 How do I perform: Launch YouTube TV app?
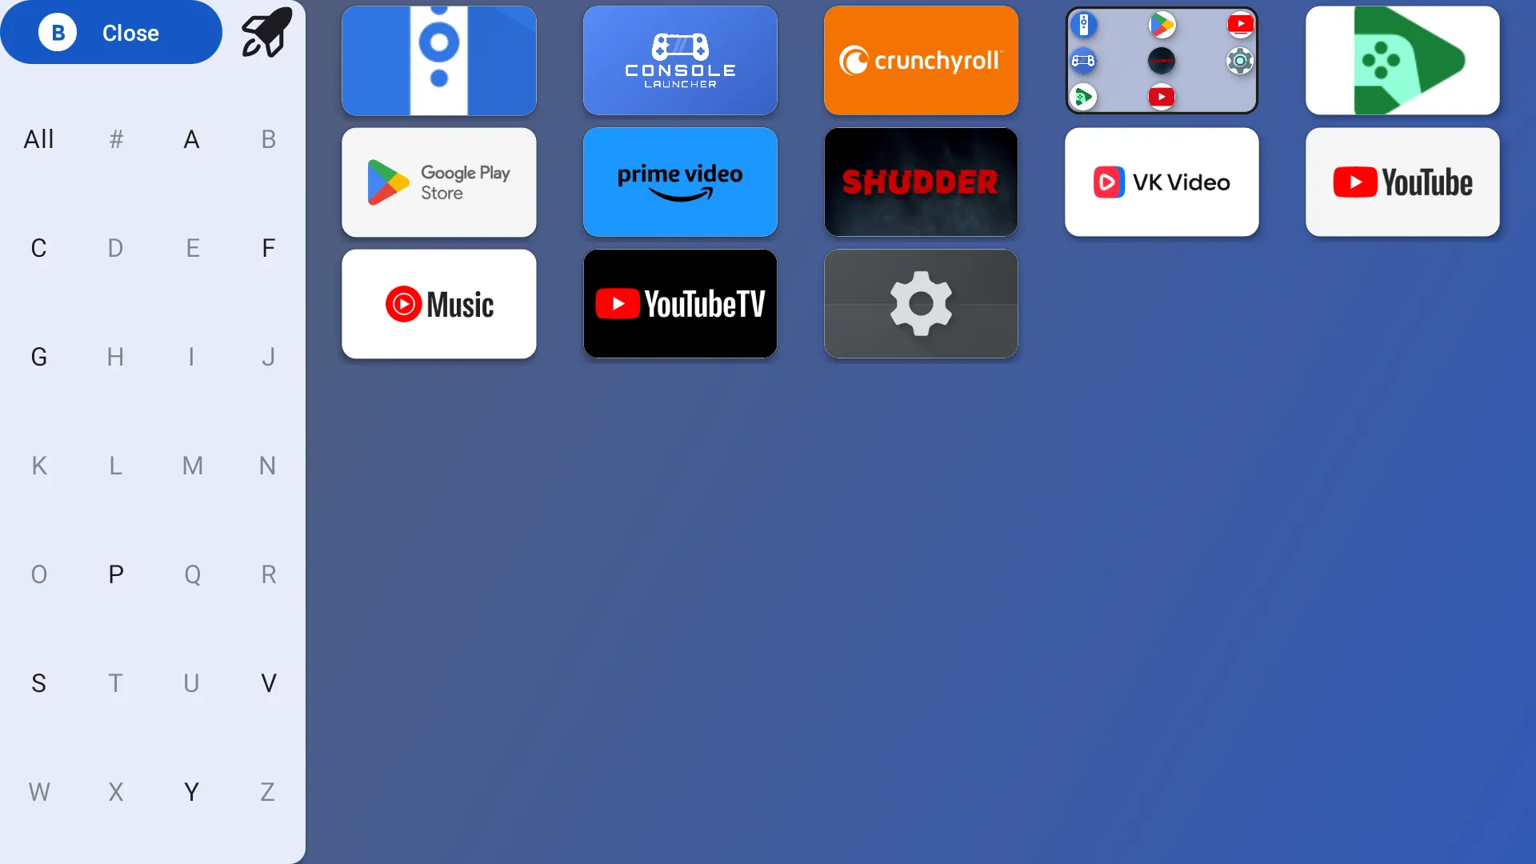(x=681, y=304)
